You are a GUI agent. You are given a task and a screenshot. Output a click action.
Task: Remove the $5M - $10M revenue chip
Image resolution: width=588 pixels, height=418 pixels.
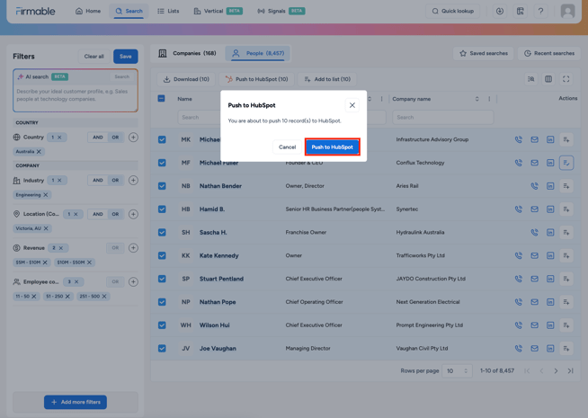point(45,262)
